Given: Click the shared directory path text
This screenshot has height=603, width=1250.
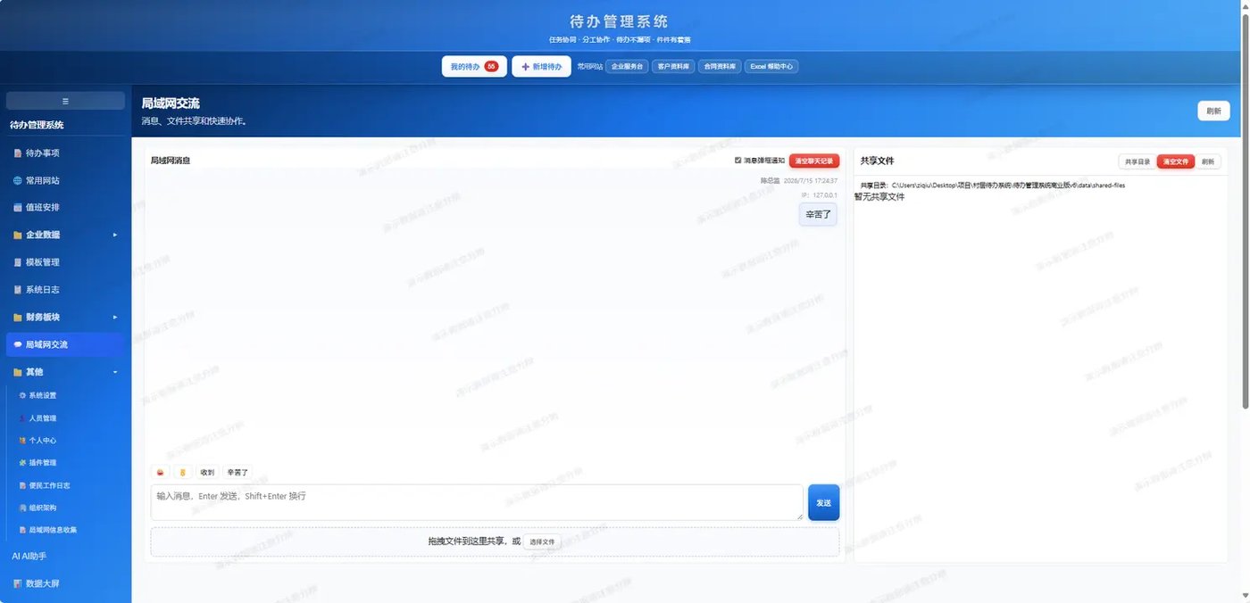Looking at the screenshot, I should (x=993, y=185).
